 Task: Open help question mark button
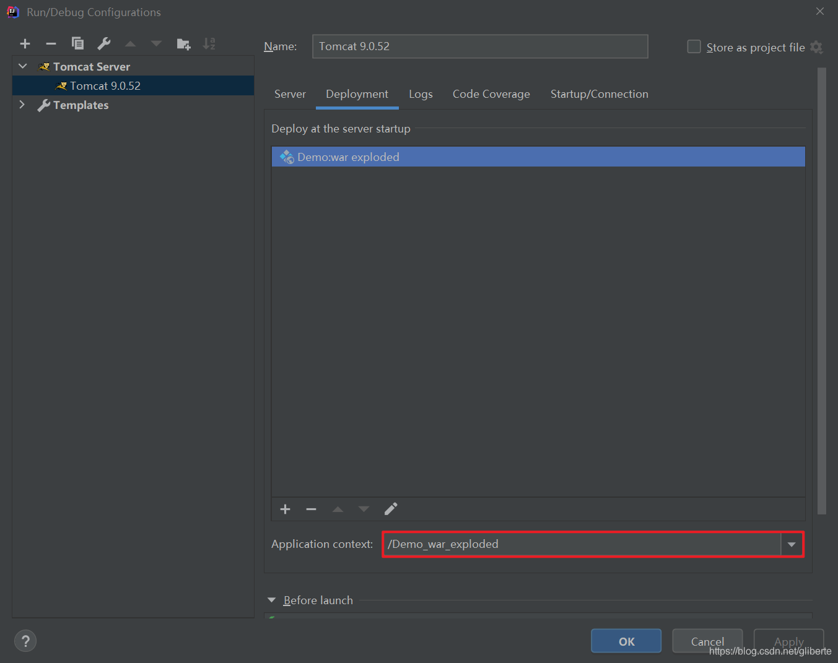[x=25, y=641]
